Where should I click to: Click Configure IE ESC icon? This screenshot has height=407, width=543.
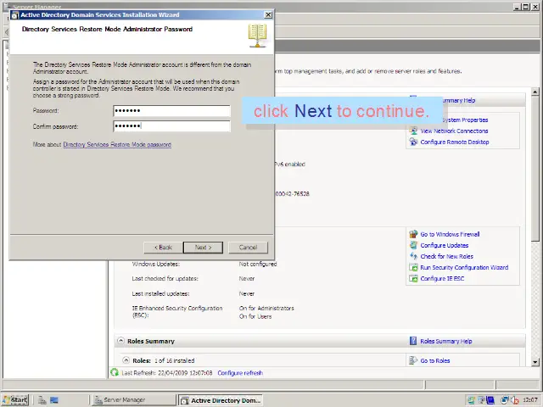pos(413,279)
